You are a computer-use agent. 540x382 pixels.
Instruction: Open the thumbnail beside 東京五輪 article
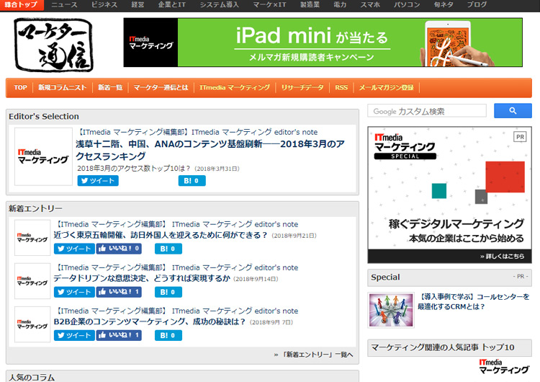32,238
